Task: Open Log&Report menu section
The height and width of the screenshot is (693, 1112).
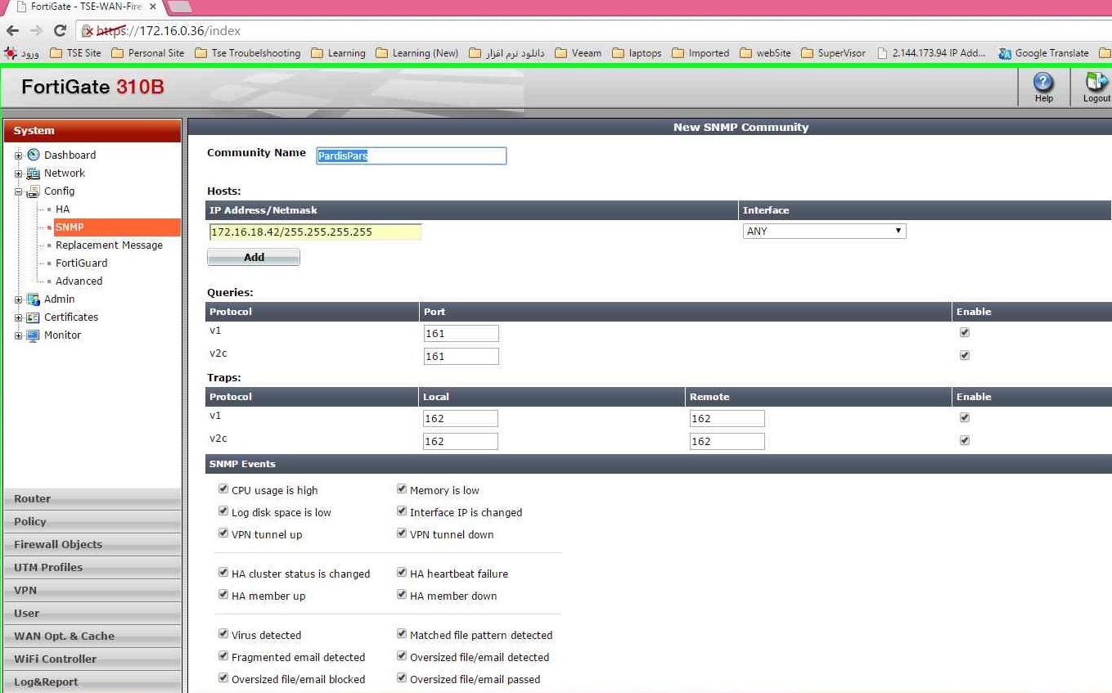Action: pyautogui.click(x=92, y=682)
